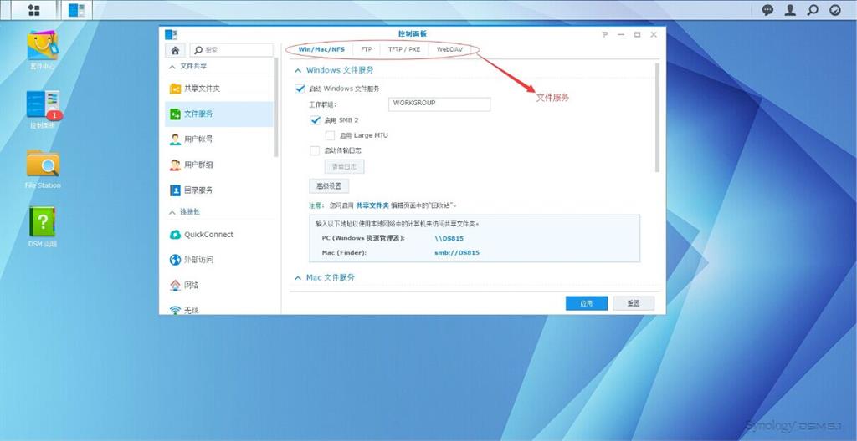
Task: Click the notifications speech bubble icon
Action: pyautogui.click(x=767, y=10)
